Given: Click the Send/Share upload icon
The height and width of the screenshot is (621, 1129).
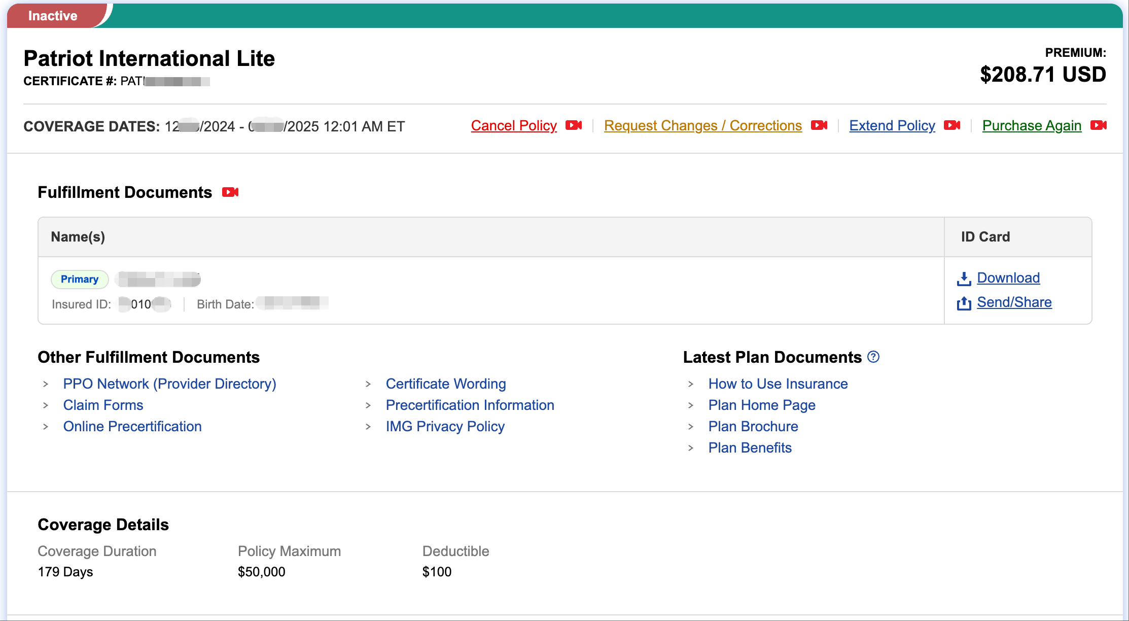Looking at the screenshot, I should [x=964, y=303].
